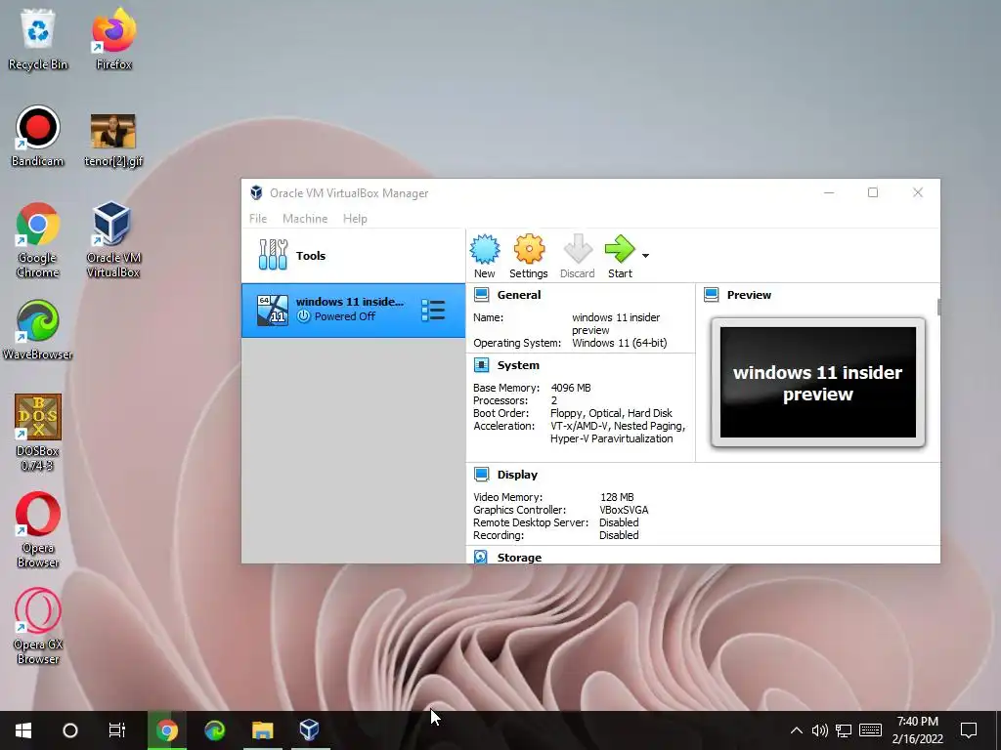Click the Video Memory value 128 MB
The image size is (1001, 750).
pyautogui.click(x=617, y=497)
